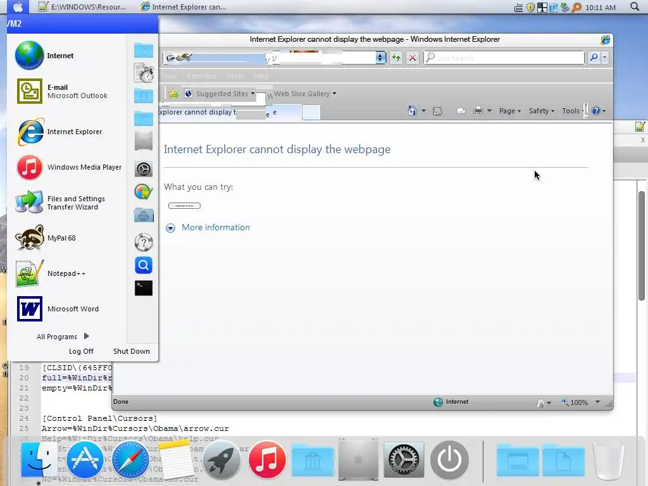
Task: Click the Home icon in IE command bar
Action: pyautogui.click(x=412, y=111)
